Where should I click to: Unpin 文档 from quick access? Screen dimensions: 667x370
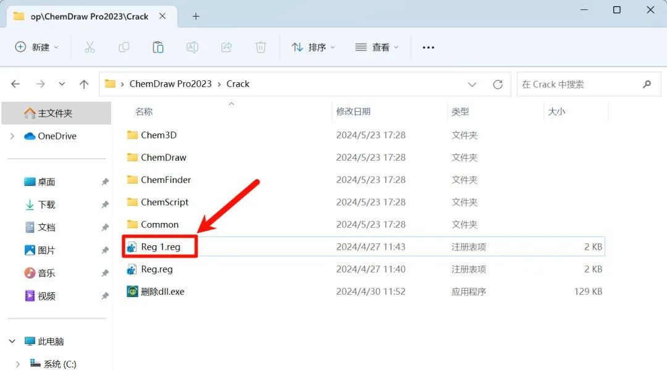point(104,227)
